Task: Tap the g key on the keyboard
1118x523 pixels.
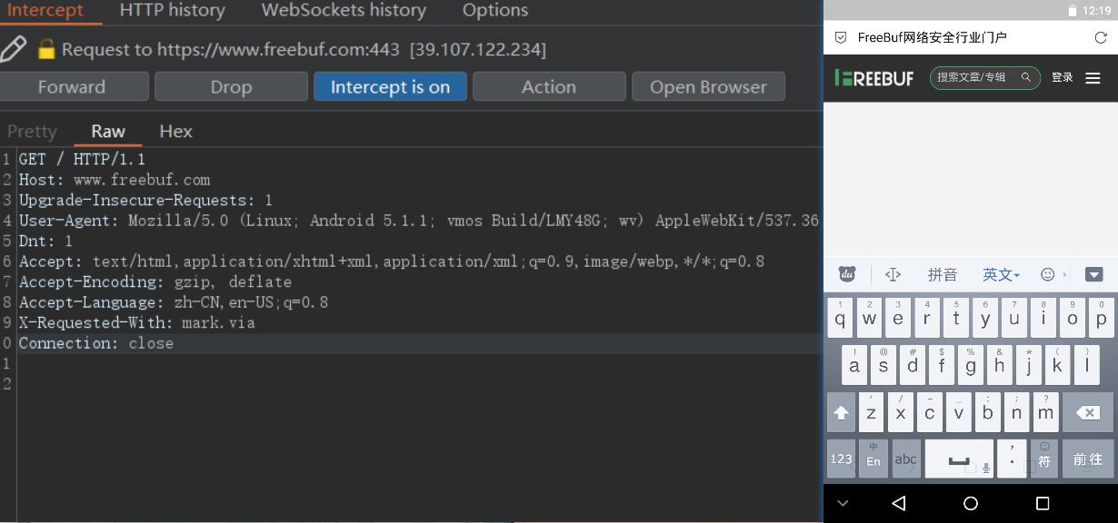Action: click(972, 365)
